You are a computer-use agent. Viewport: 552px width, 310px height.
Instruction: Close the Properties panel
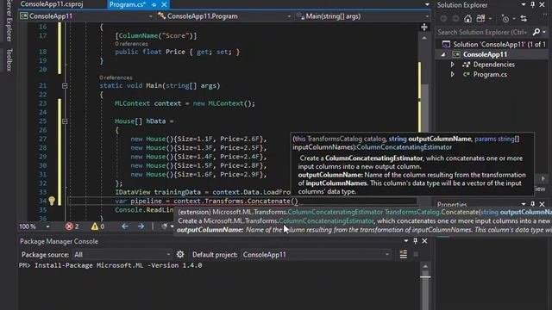pyautogui.click(x=543, y=204)
